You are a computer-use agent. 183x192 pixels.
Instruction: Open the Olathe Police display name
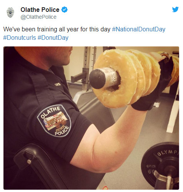(40, 10)
